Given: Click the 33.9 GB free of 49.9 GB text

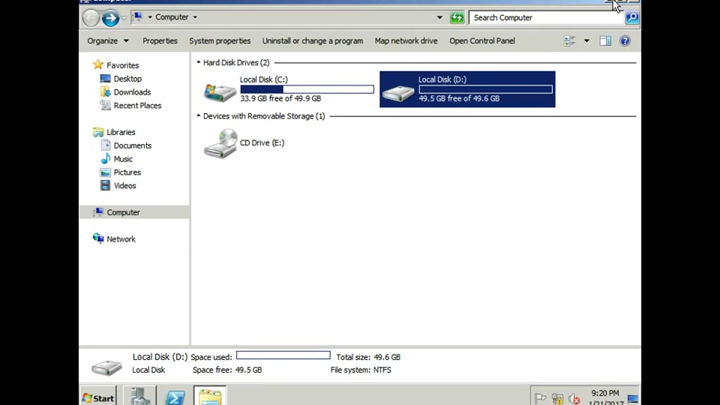Looking at the screenshot, I should (x=281, y=98).
